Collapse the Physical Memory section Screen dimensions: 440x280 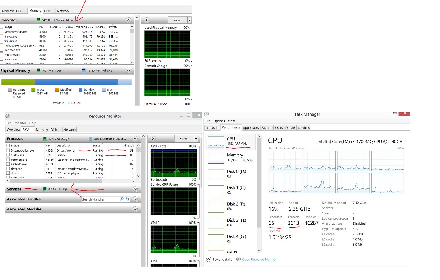pos(129,70)
